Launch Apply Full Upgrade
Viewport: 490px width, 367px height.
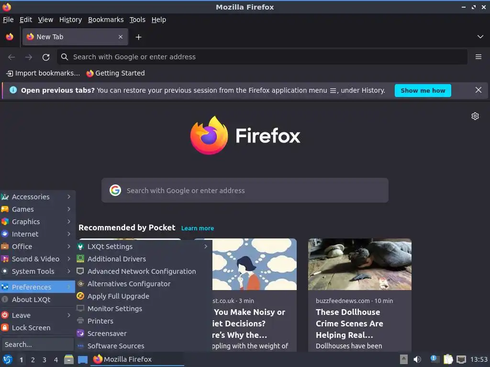[144, 296]
